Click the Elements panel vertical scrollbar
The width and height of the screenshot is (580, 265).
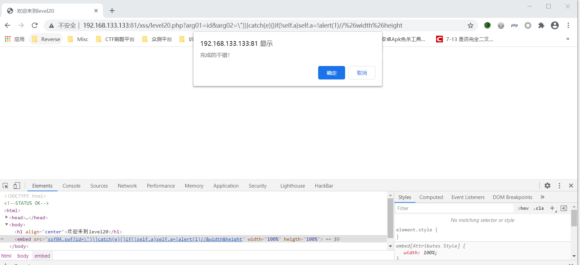pos(390,219)
